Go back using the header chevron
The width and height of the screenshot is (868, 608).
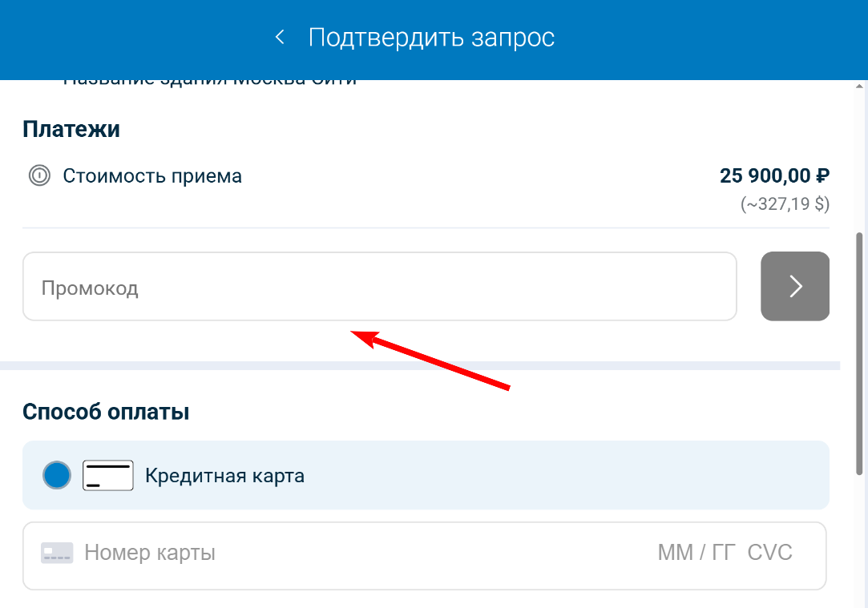coord(280,38)
